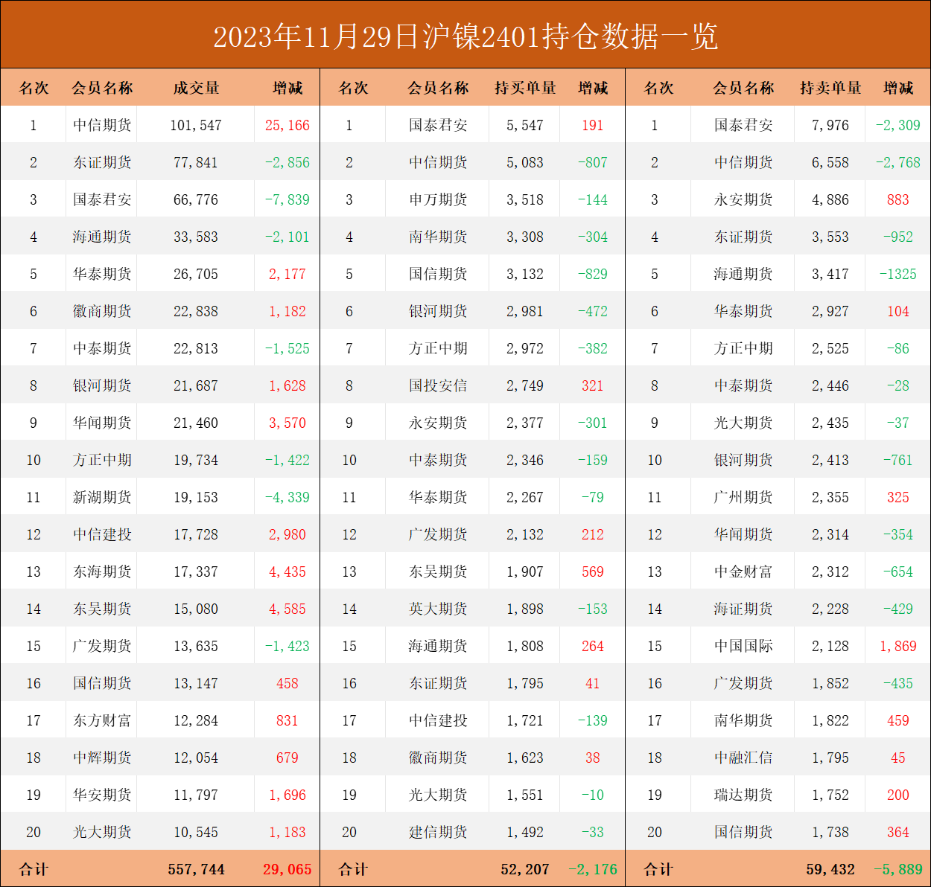Click the 成交量 column header
This screenshot has width=931, height=887.
pyautogui.click(x=196, y=88)
